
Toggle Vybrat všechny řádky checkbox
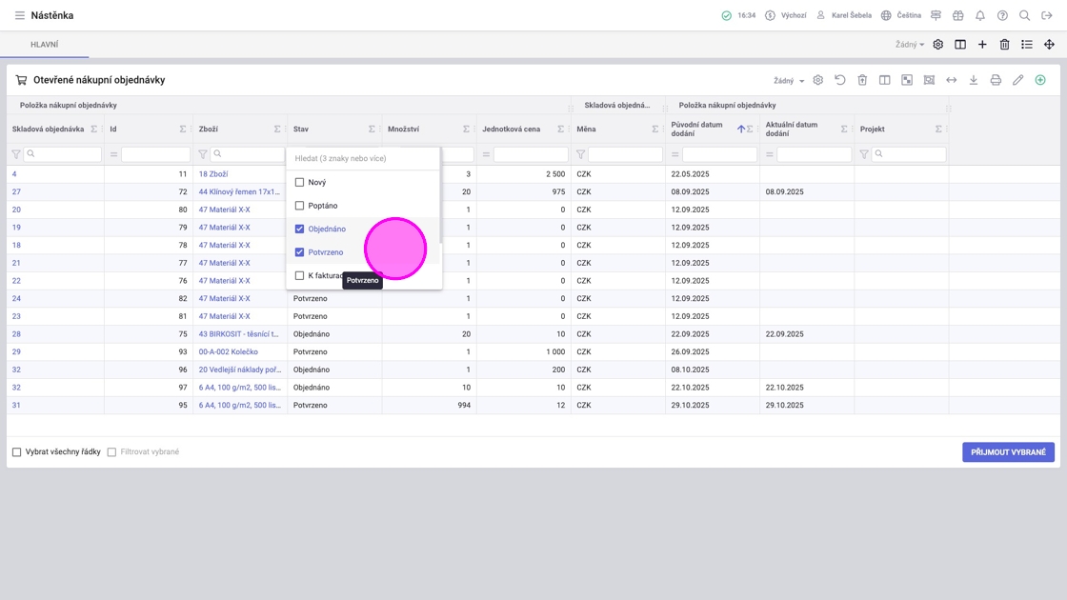point(16,452)
